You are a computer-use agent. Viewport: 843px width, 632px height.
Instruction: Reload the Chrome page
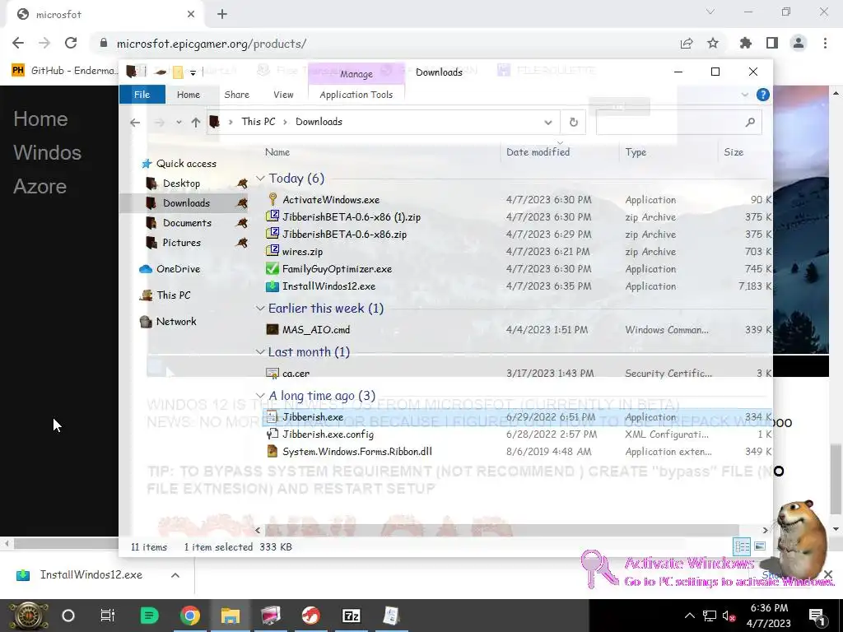click(x=71, y=43)
